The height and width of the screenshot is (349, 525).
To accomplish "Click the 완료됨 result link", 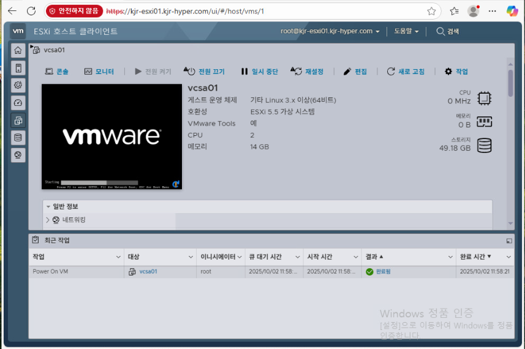I will (383, 272).
